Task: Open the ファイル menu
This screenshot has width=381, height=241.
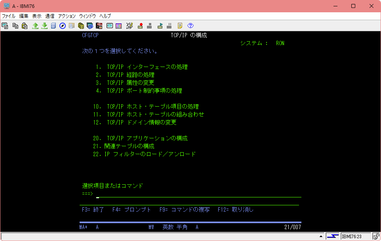Action: (8, 16)
